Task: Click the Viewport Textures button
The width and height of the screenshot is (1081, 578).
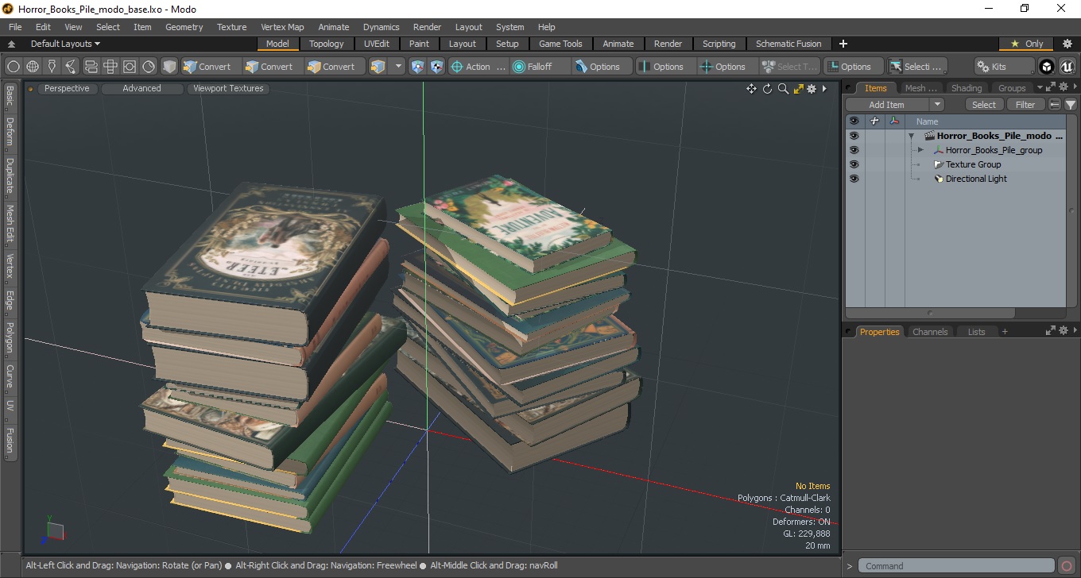Action: (x=228, y=88)
